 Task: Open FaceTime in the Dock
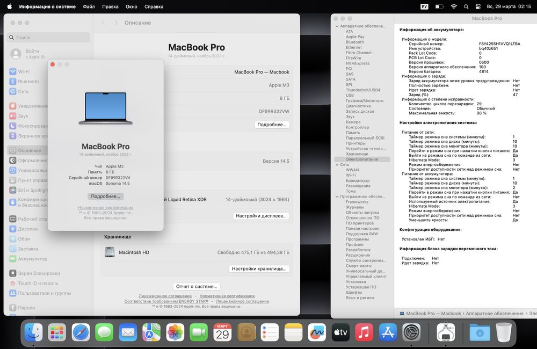tap(199, 332)
